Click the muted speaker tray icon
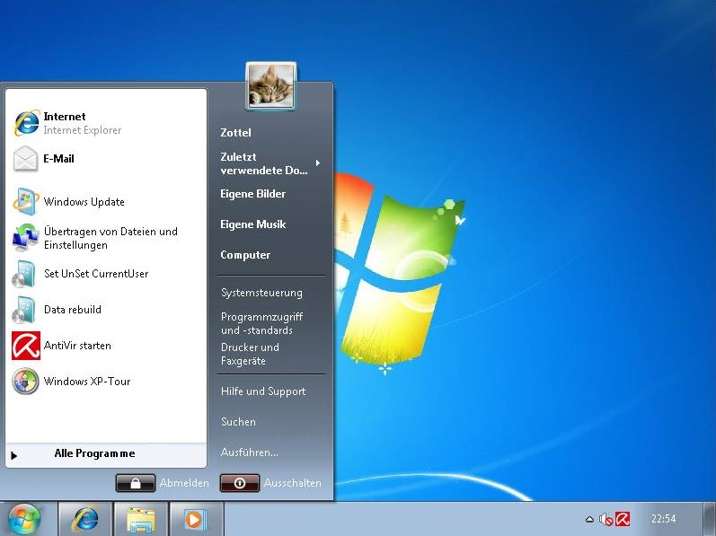 [x=606, y=519]
